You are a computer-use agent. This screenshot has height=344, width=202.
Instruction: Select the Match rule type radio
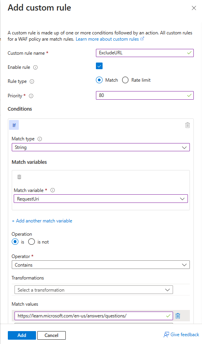tap(99, 80)
